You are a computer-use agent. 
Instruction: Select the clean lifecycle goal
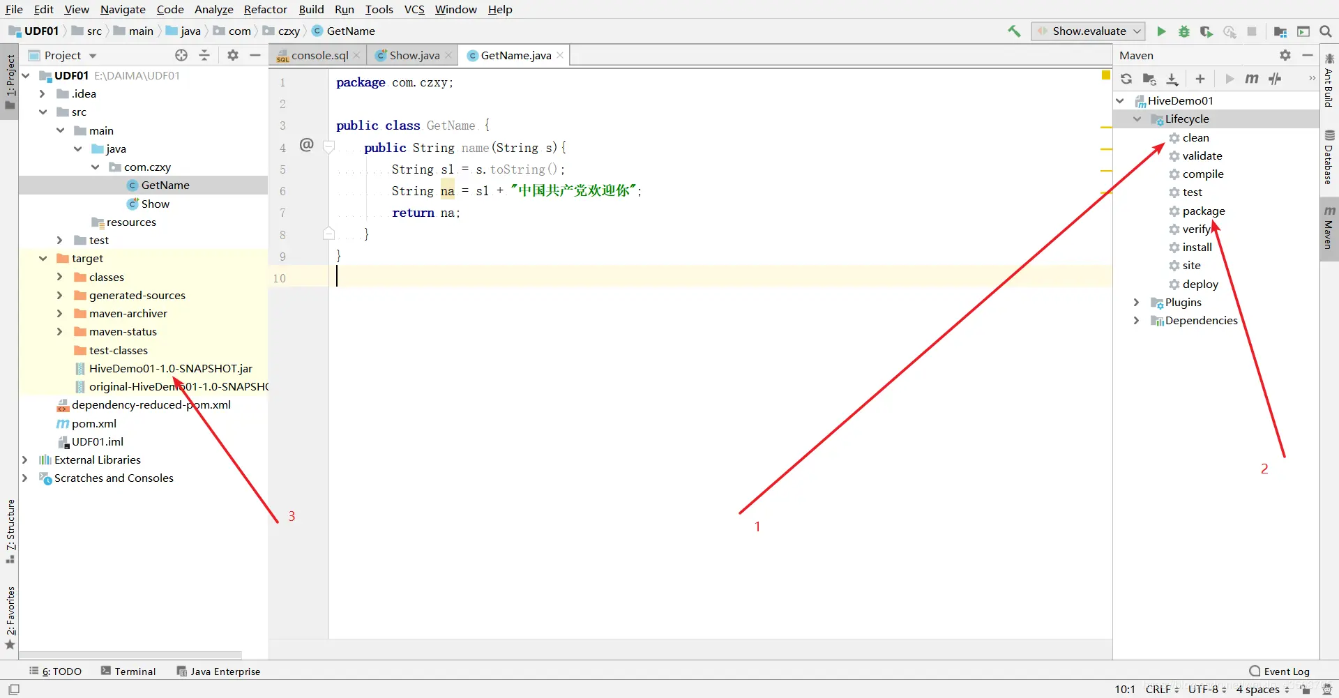click(1195, 138)
